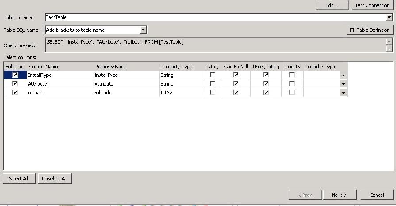Check Identity box for InstallType row
The height and width of the screenshot is (206, 396).
pyautogui.click(x=292, y=75)
